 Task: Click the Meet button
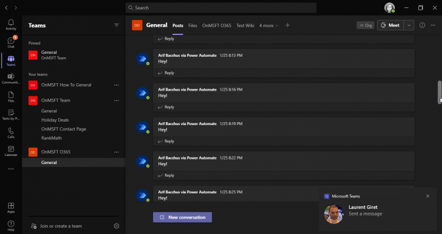click(x=391, y=25)
